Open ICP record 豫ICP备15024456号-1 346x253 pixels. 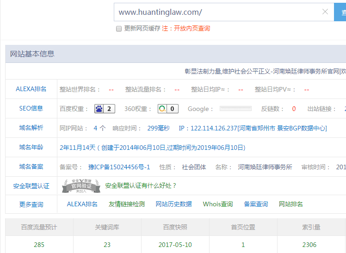pos(119,167)
